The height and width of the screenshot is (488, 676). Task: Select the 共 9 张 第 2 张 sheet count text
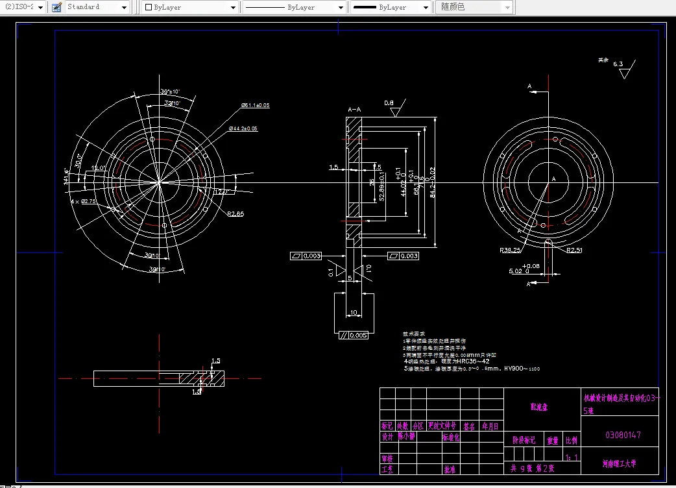click(533, 468)
